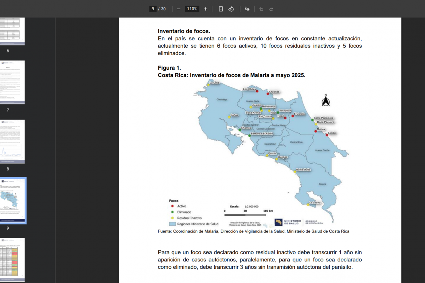Viewport: 425px width, 283px height.
Task: Open page 10 from the thumbnail sidebar
Action: [x=12, y=260]
